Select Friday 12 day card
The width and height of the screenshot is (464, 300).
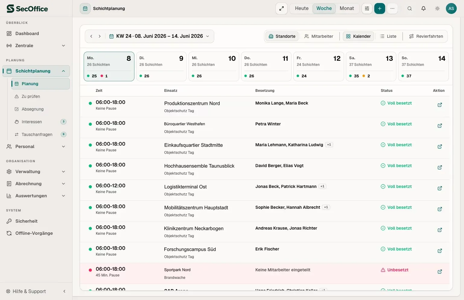pyautogui.click(x=318, y=66)
